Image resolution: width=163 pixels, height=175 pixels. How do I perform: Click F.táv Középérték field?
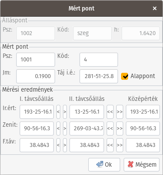click(143, 145)
